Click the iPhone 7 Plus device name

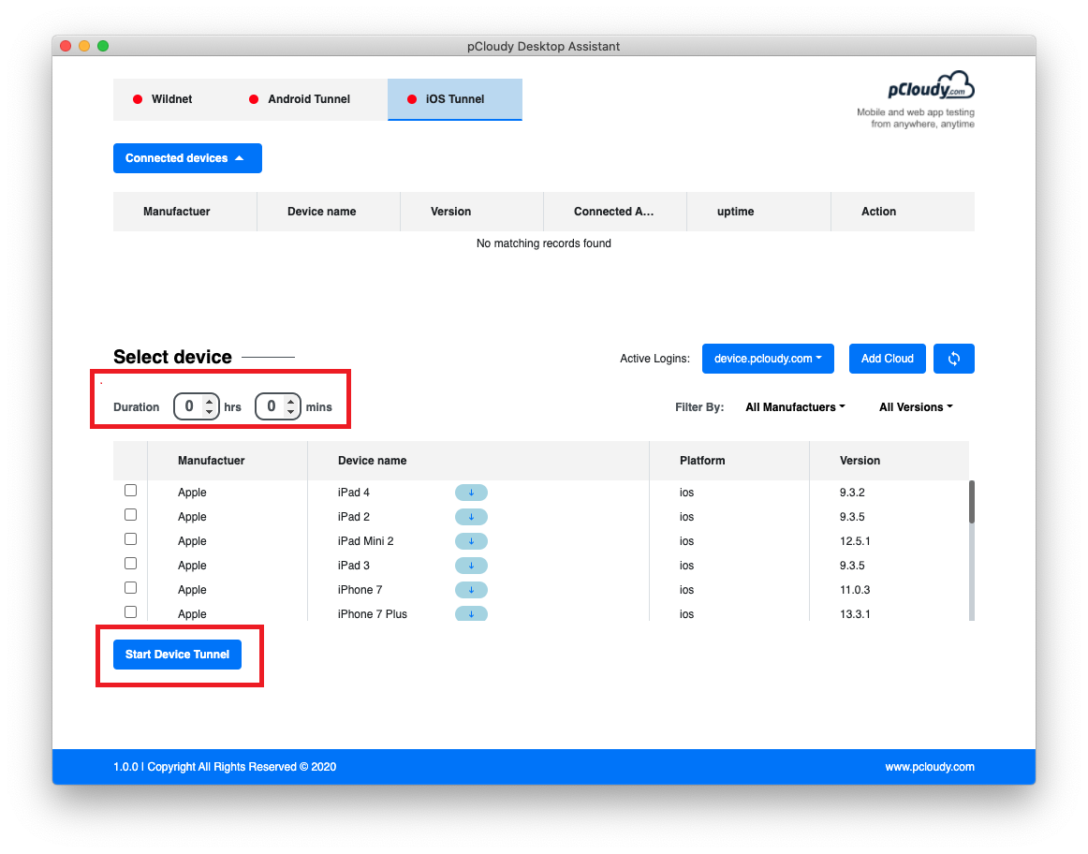[373, 614]
